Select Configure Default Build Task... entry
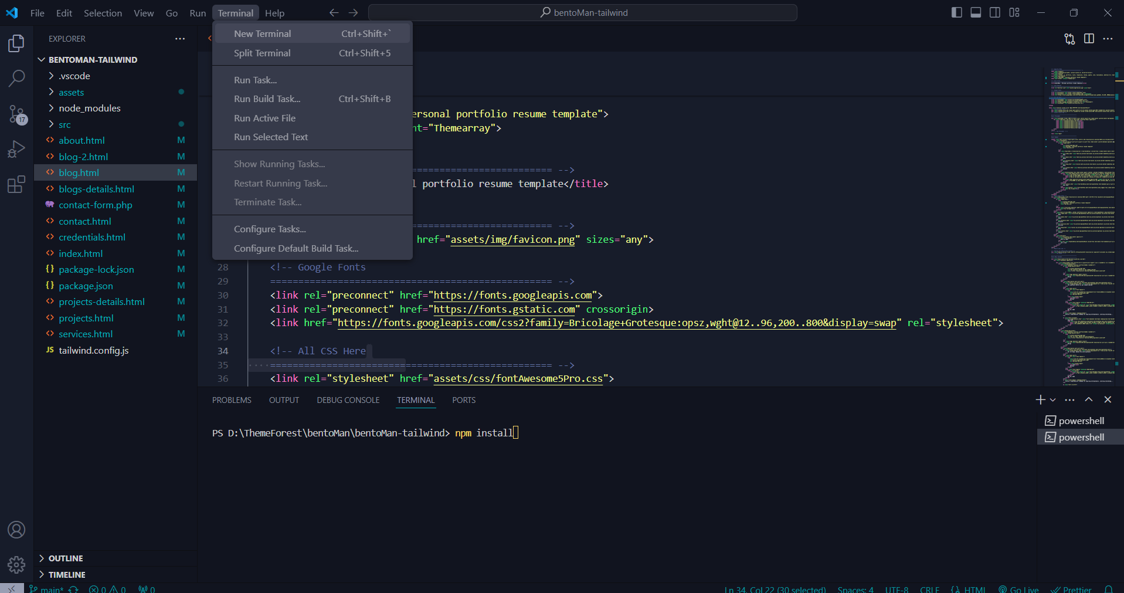The width and height of the screenshot is (1124, 593). [313, 248]
